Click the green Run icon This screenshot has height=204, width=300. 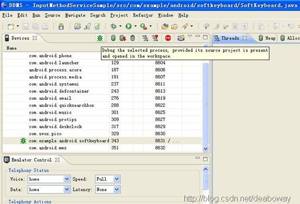[x=129, y=26]
